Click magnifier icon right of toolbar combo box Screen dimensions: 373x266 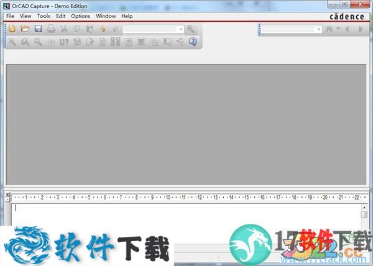click(x=191, y=29)
